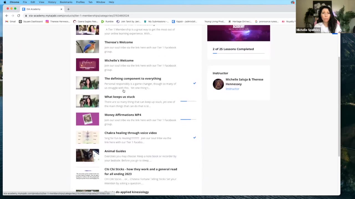Open the Chi Chi Sticks lesson title
355x199 pixels.
[141, 172]
